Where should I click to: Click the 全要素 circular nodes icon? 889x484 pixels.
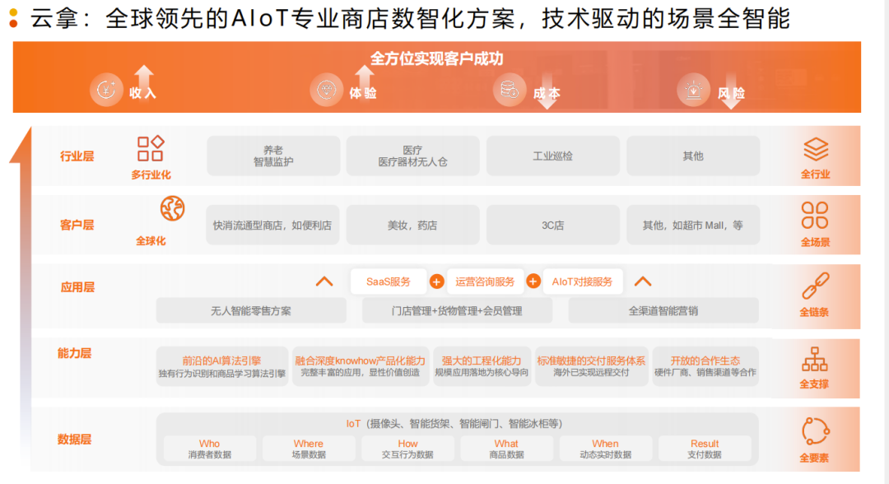click(815, 431)
